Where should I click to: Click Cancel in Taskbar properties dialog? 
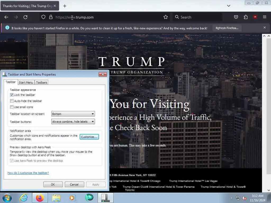pos(74,184)
